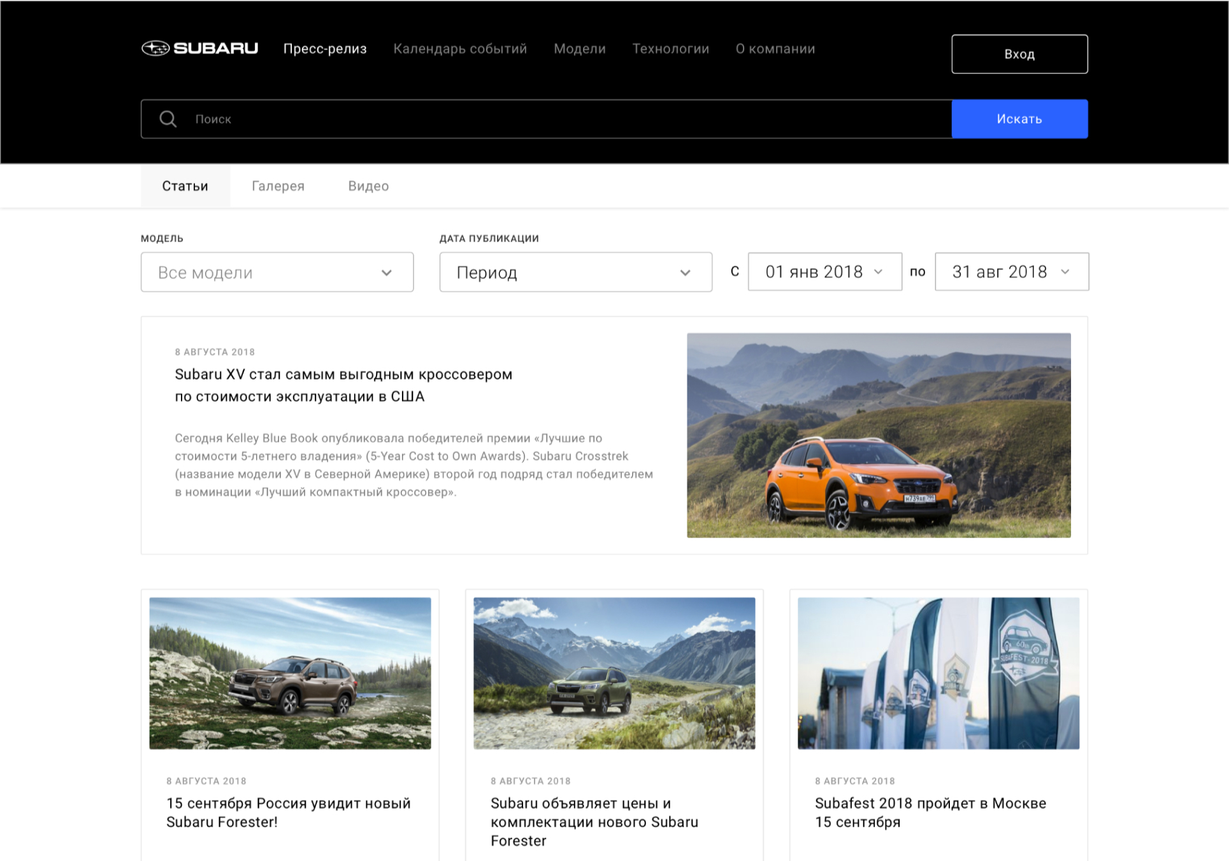The height and width of the screenshot is (861, 1229).
Task: Go to Модели in top navigation
Action: (x=580, y=49)
